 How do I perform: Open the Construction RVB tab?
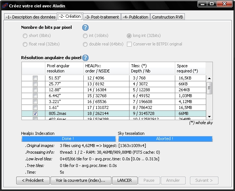(167, 17)
